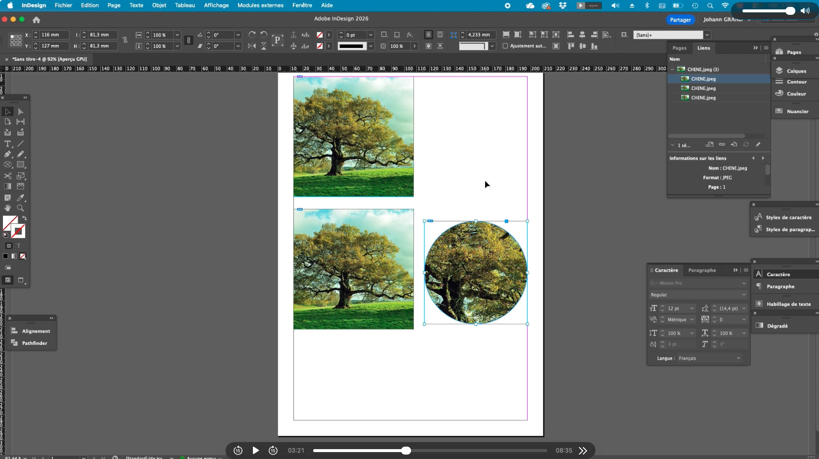The height and width of the screenshot is (459, 819).
Task: Pick the Eyedropper tool
Action: tap(20, 198)
